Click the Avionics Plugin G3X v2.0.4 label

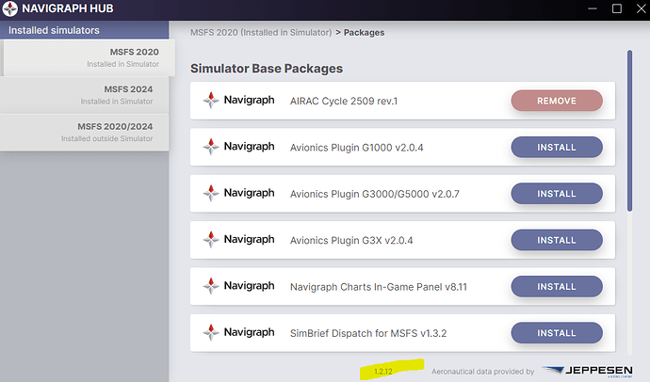coord(351,240)
